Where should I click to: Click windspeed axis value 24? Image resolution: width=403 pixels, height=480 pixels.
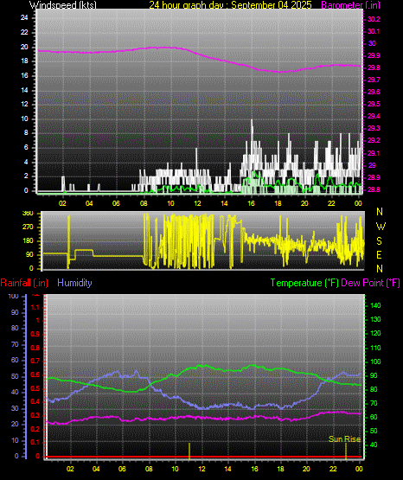pos(24,18)
